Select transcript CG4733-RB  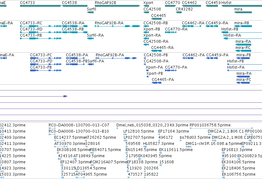click(31, 35)
